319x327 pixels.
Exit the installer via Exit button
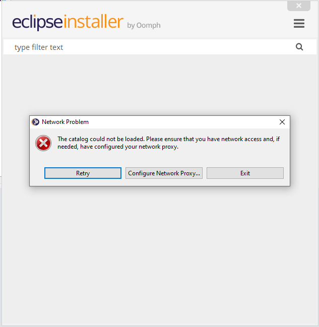point(245,173)
